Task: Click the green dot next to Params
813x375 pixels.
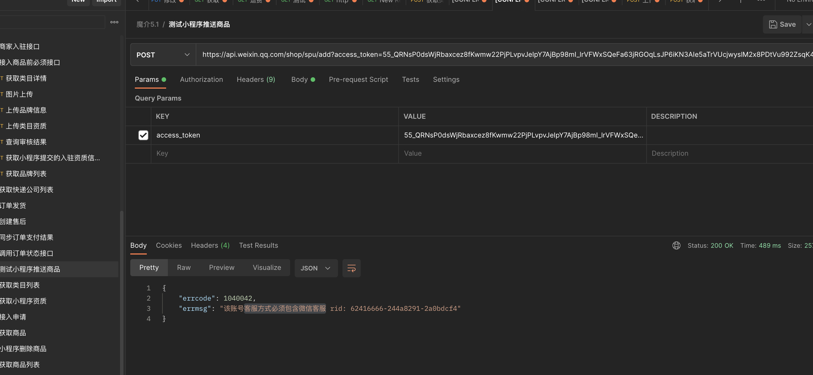Action: pos(164,80)
